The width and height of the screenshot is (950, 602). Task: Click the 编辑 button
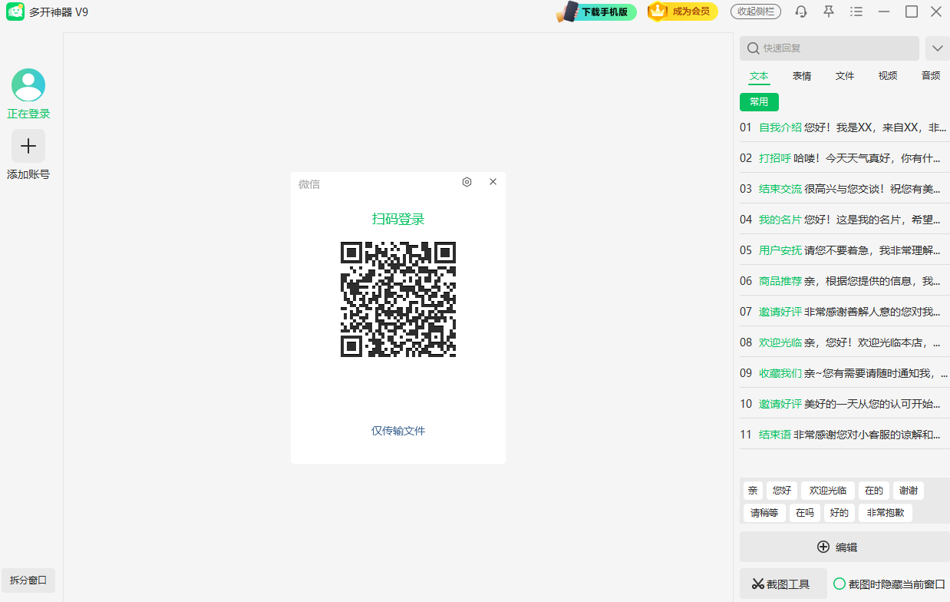pyautogui.click(x=845, y=547)
